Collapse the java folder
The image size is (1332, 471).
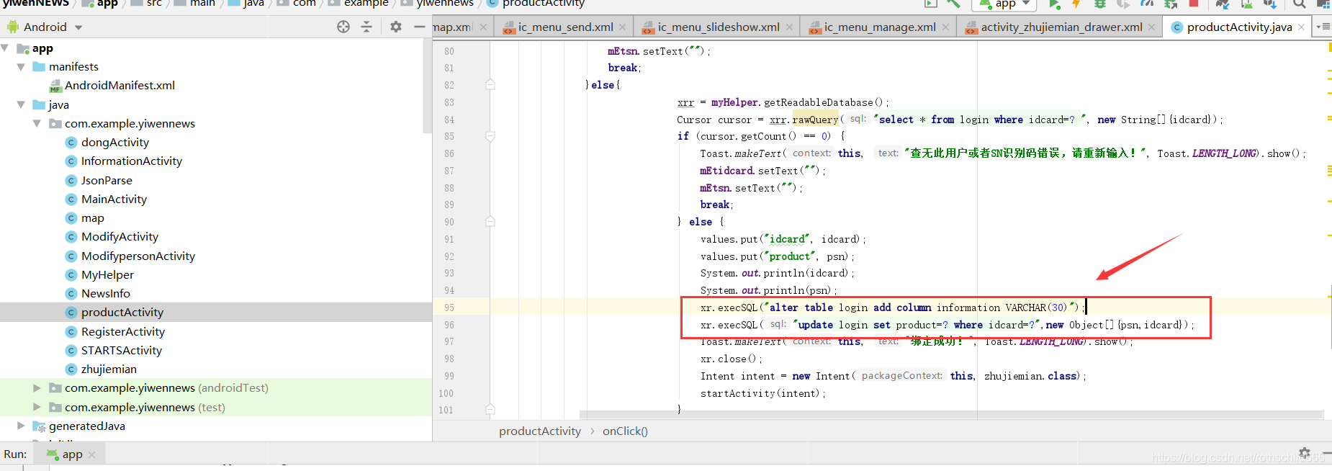click(21, 104)
